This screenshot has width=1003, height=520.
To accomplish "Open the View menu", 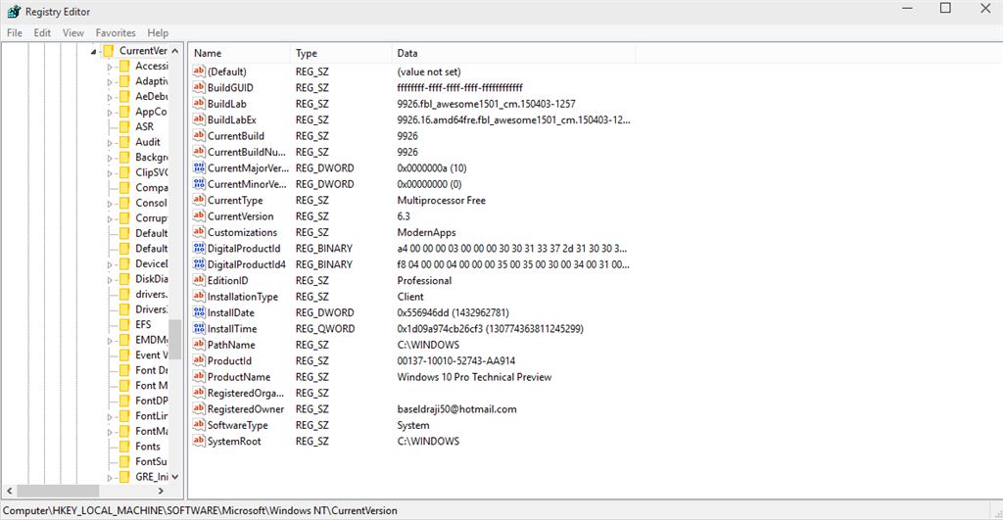I will [72, 32].
